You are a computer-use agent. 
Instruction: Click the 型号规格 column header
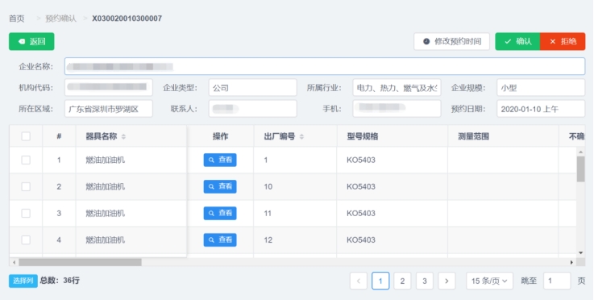click(363, 136)
